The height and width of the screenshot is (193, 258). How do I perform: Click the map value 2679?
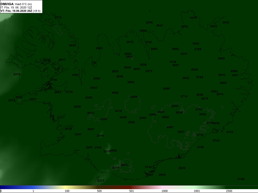130,42
